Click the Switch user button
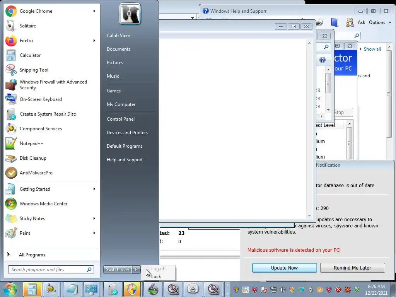The height and width of the screenshot is (297, 396). (118, 270)
